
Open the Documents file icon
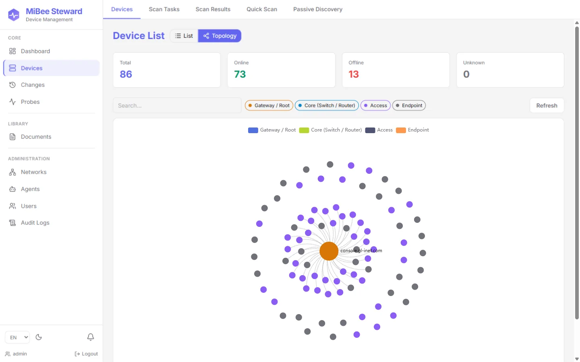coord(12,137)
